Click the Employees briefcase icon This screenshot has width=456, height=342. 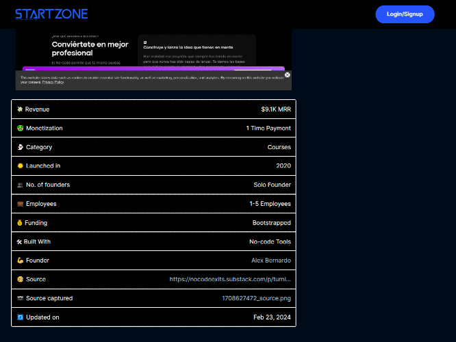coord(20,204)
